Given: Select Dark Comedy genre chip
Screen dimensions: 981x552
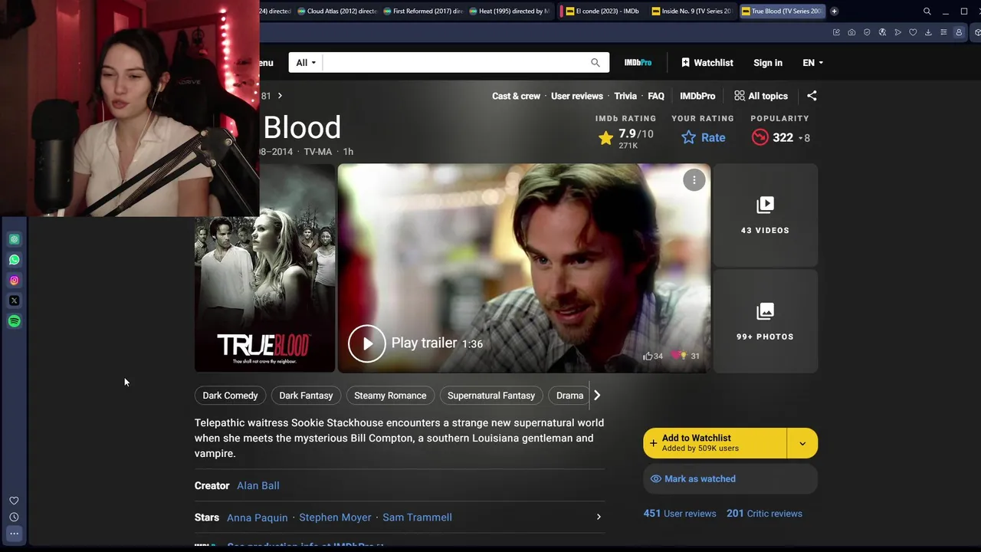Looking at the screenshot, I should [230, 396].
